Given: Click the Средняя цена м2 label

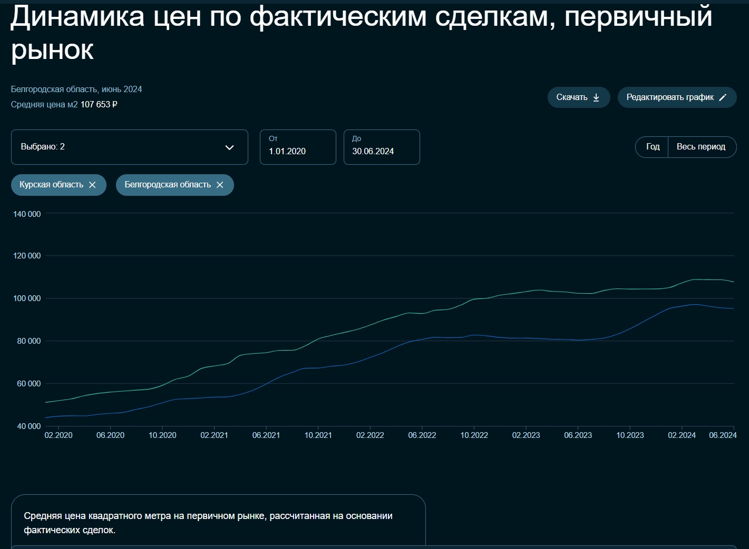Looking at the screenshot, I should pos(44,105).
